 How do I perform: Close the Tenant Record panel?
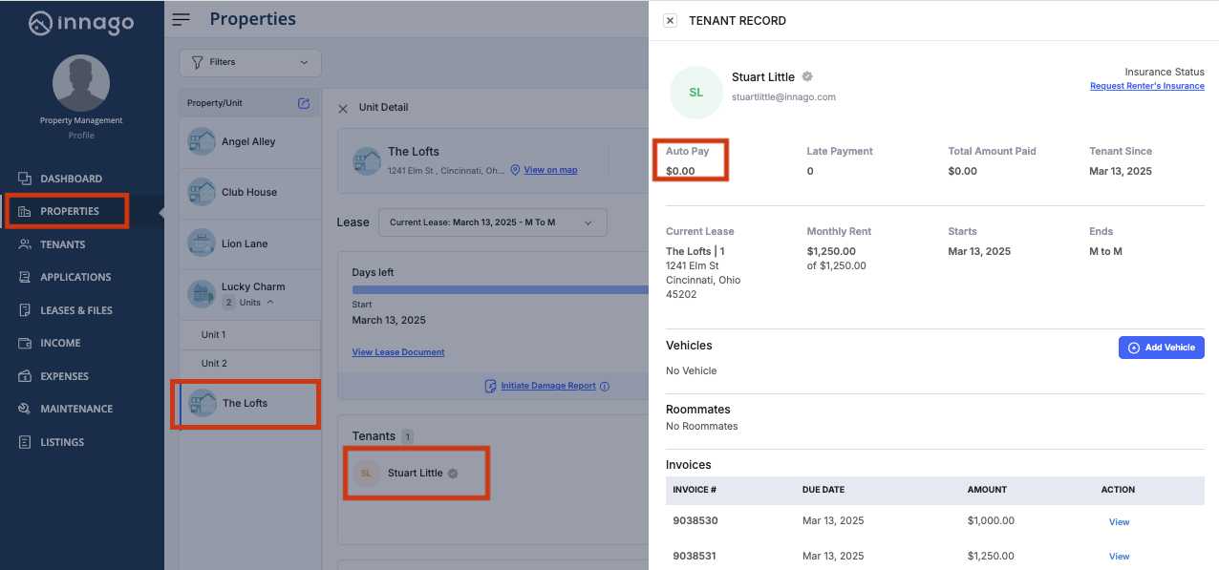(670, 20)
